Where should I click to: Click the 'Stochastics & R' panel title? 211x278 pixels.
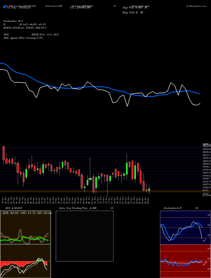tap(172, 208)
